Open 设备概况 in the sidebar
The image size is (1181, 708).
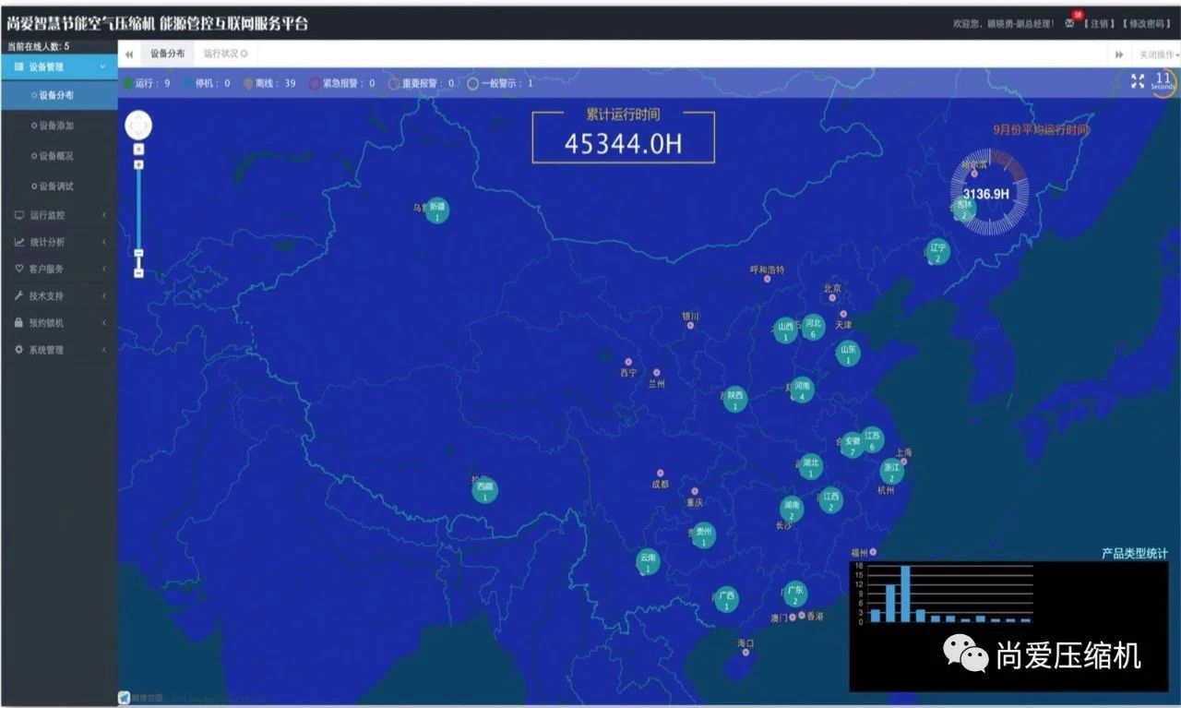(56, 155)
